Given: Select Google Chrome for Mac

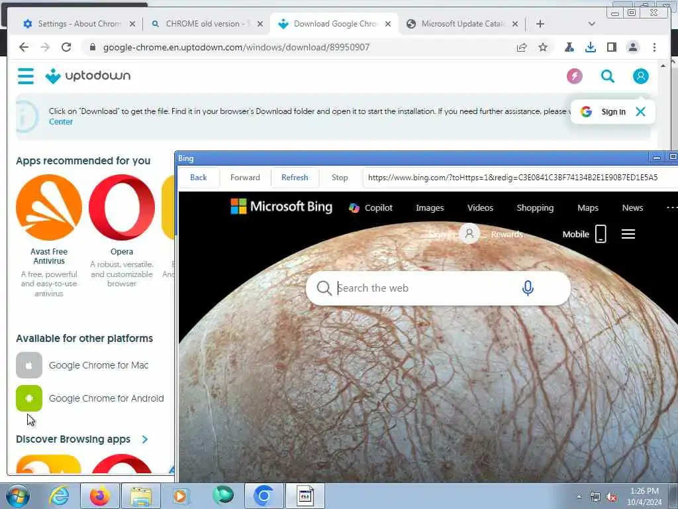Looking at the screenshot, I should pyautogui.click(x=82, y=365).
